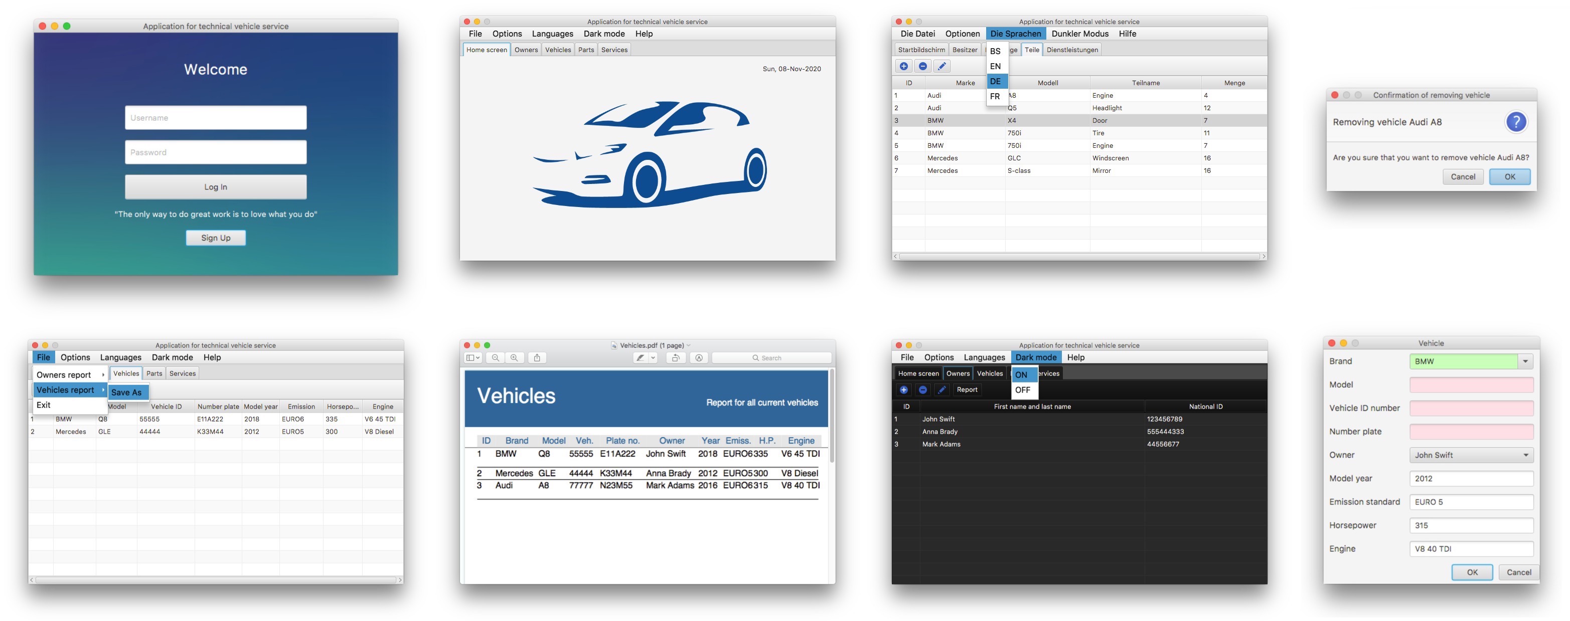Screen dimensions: 1570x621
Task: Click the Model year field showing 2012
Action: point(1471,479)
